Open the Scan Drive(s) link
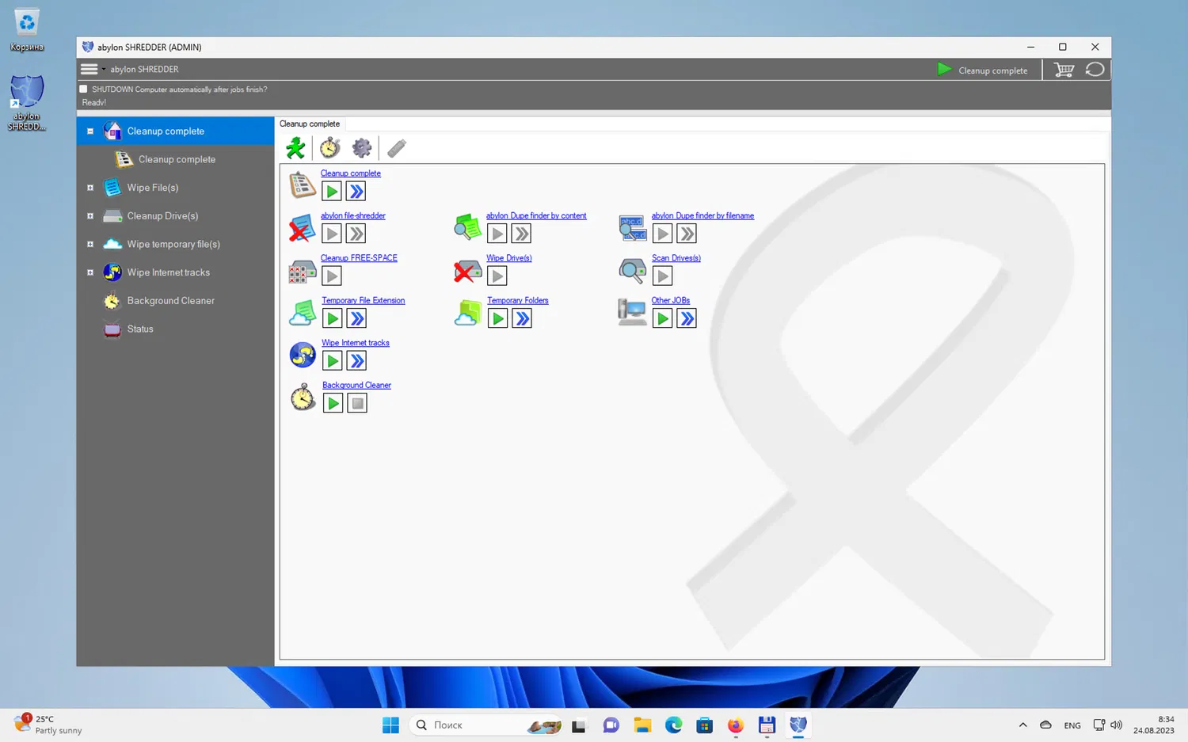Image resolution: width=1188 pixels, height=742 pixels. click(x=676, y=258)
